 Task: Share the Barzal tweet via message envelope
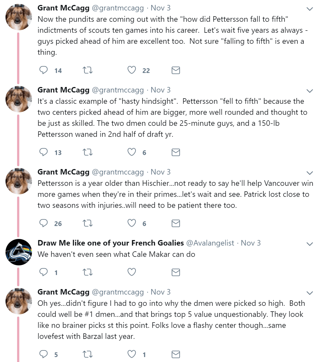tap(176, 354)
